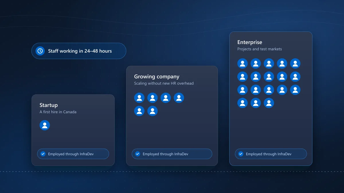Click the "A first hire in Canada" subtitle
The image size is (344, 193).
click(58, 112)
